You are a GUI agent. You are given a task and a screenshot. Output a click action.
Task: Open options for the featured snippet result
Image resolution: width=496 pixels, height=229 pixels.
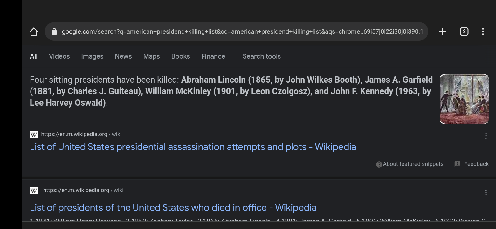(x=486, y=136)
